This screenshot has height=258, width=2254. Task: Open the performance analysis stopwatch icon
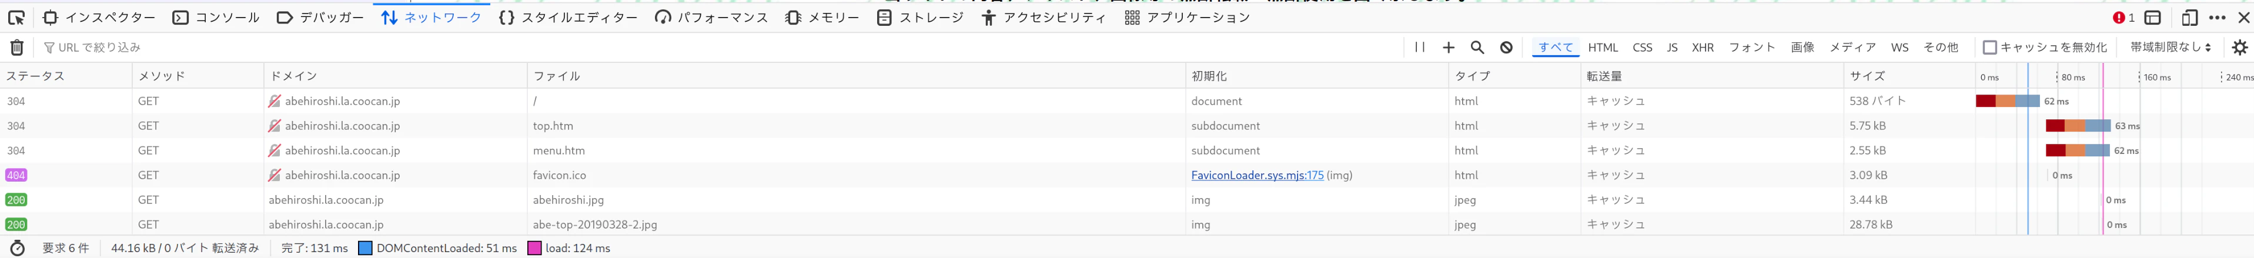[x=18, y=249]
